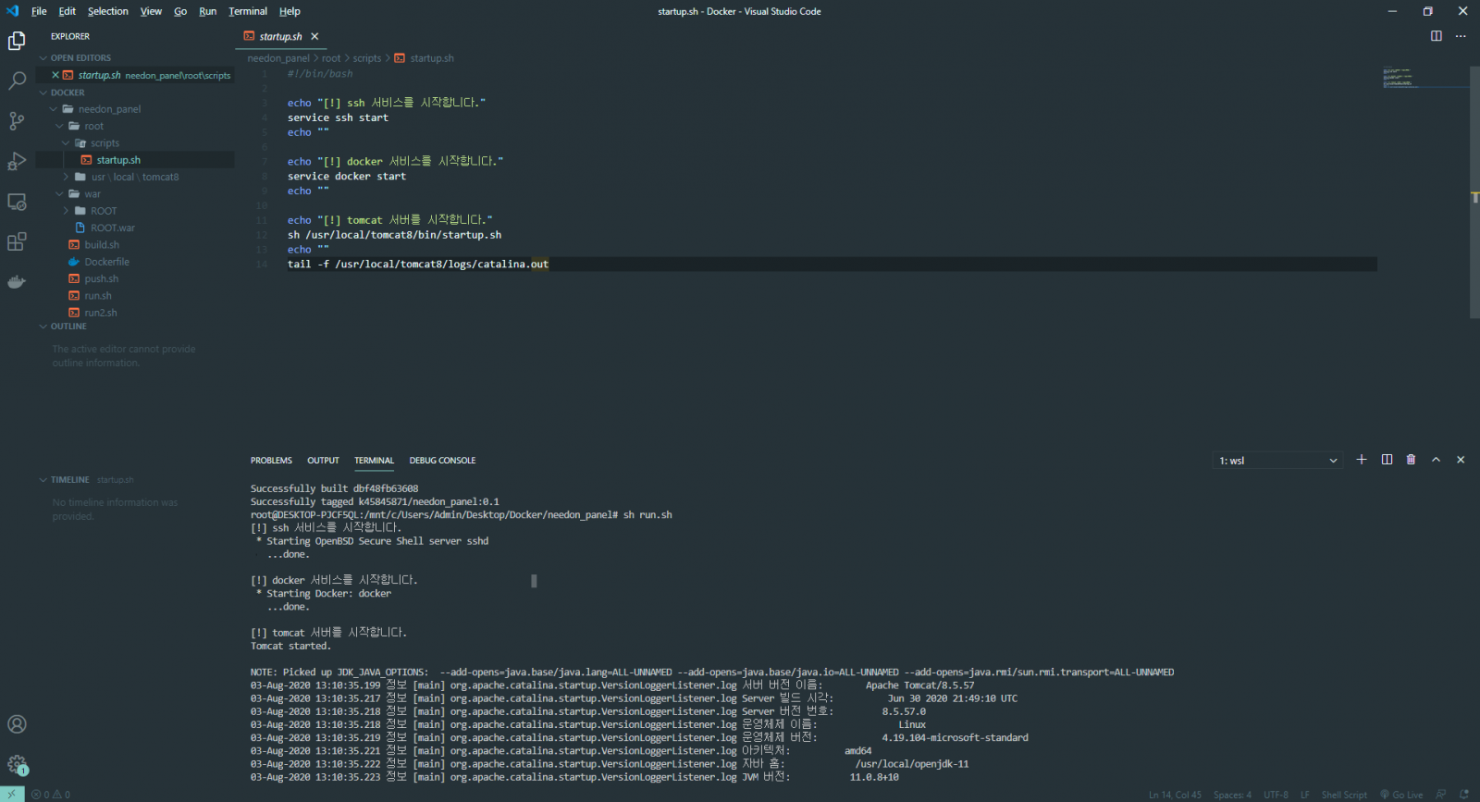This screenshot has height=802, width=1480.
Task: Collapse the needon_panel folder
Action: (x=109, y=109)
